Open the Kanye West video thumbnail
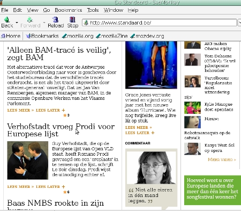 click(192, 149)
